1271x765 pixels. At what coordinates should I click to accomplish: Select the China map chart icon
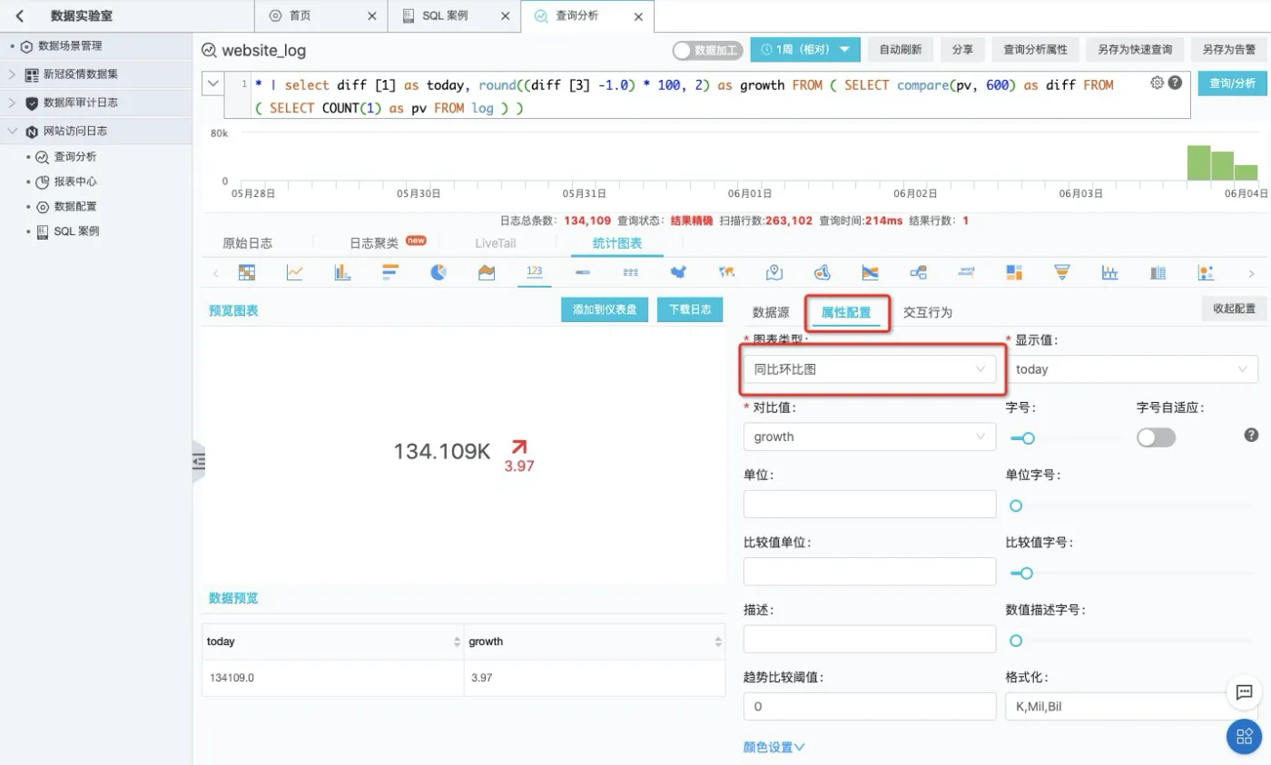point(678,272)
